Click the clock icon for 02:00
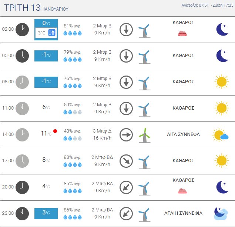Screen dimensions: 235x227 point(22,29)
